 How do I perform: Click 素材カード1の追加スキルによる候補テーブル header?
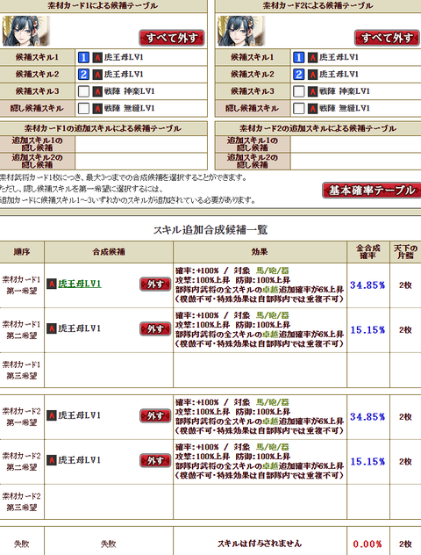103,128
